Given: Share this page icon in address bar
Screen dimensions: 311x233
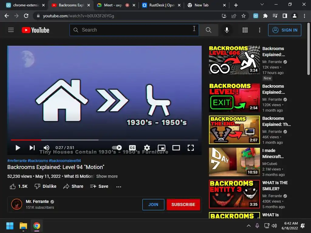Looking at the screenshot, I should tap(234, 16).
